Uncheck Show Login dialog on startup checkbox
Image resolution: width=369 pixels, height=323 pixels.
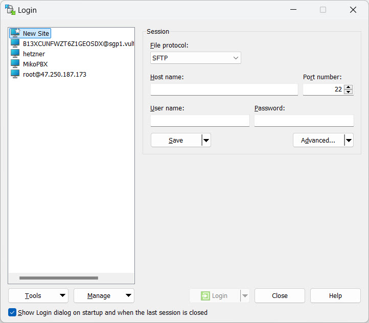pos(12,312)
